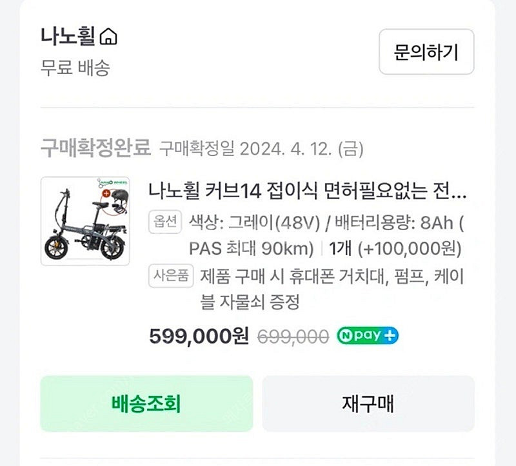The width and height of the screenshot is (516, 466).
Task: Select the 구매확정완료 order status text
Action: tap(95, 149)
